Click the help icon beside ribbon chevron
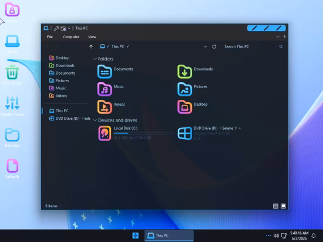Viewport: 323px width, 242px height. (x=285, y=36)
